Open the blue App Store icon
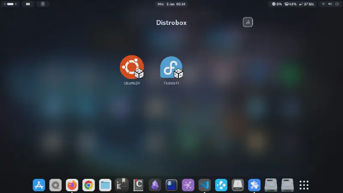This screenshot has height=193, width=343. 39,185
